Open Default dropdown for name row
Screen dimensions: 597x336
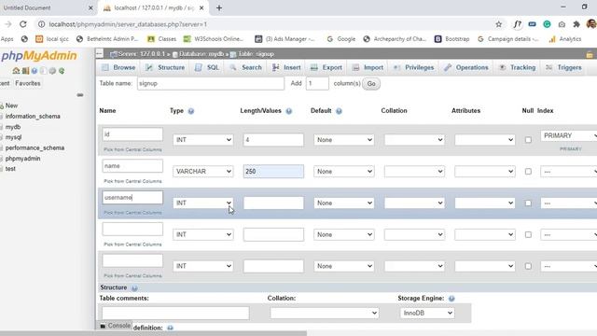coord(344,172)
